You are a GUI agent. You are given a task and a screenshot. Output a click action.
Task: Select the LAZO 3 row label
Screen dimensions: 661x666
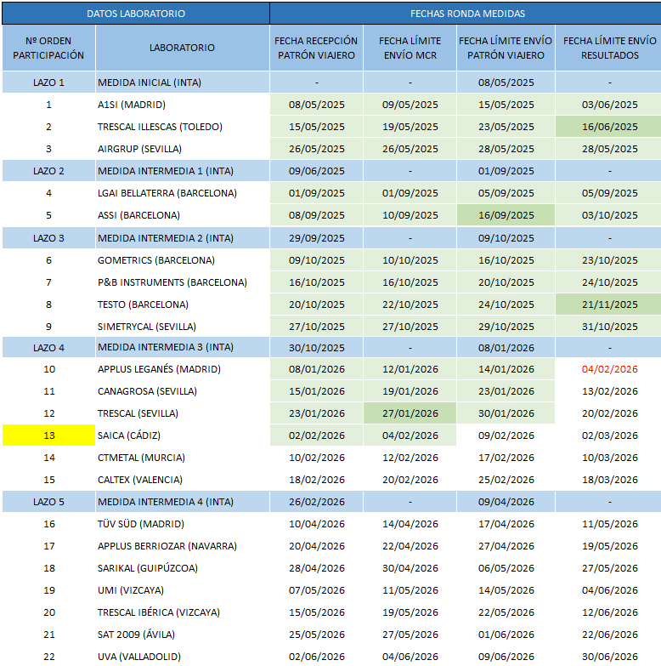pyautogui.click(x=48, y=238)
